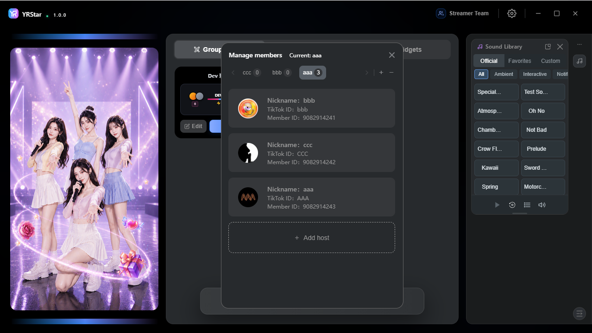The width and height of the screenshot is (592, 333).
Task: Close the Sound Library panel
Action: (x=560, y=47)
